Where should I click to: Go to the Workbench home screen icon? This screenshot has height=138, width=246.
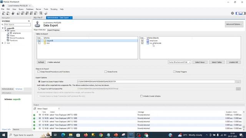3,5
